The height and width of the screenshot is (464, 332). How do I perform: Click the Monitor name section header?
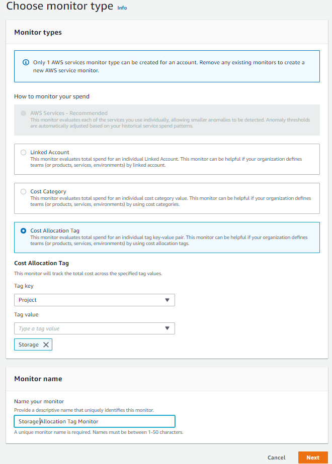[38, 379]
